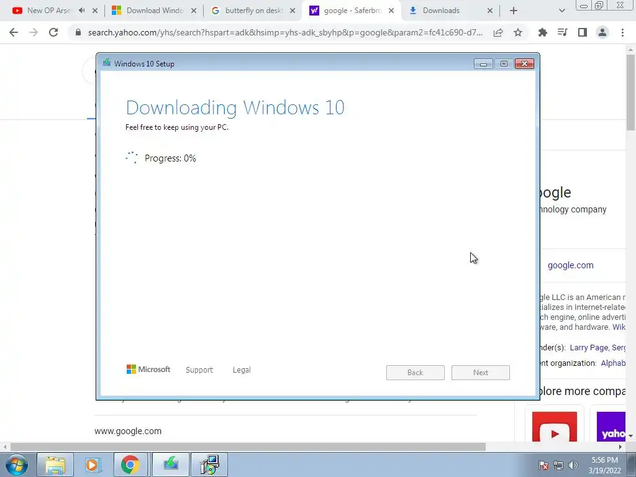Click the YouTube company thumbnail
Screen dimensions: 636x477
554,427
